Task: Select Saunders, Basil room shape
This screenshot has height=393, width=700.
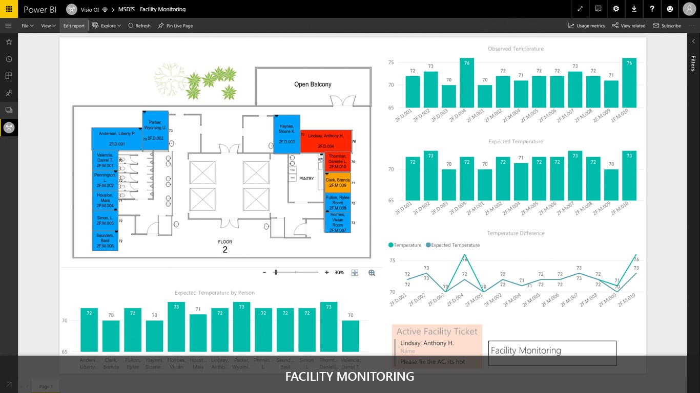Action: click(x=105, y=241)
